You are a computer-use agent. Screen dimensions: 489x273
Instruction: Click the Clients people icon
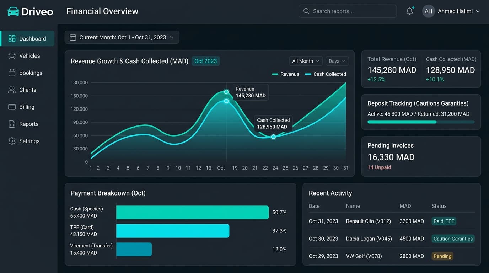tap(12, 90)
